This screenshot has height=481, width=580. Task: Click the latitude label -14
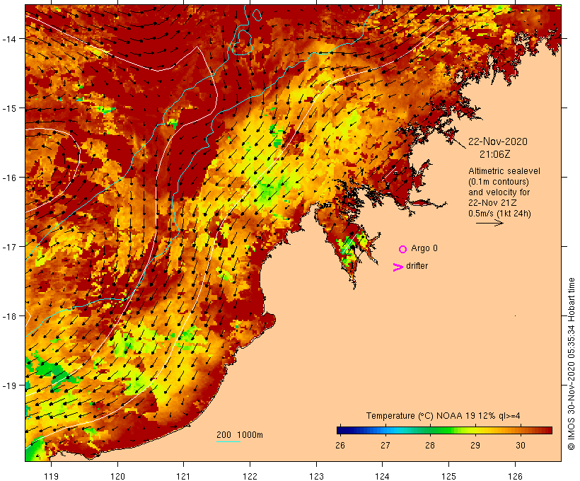point(8,38)
